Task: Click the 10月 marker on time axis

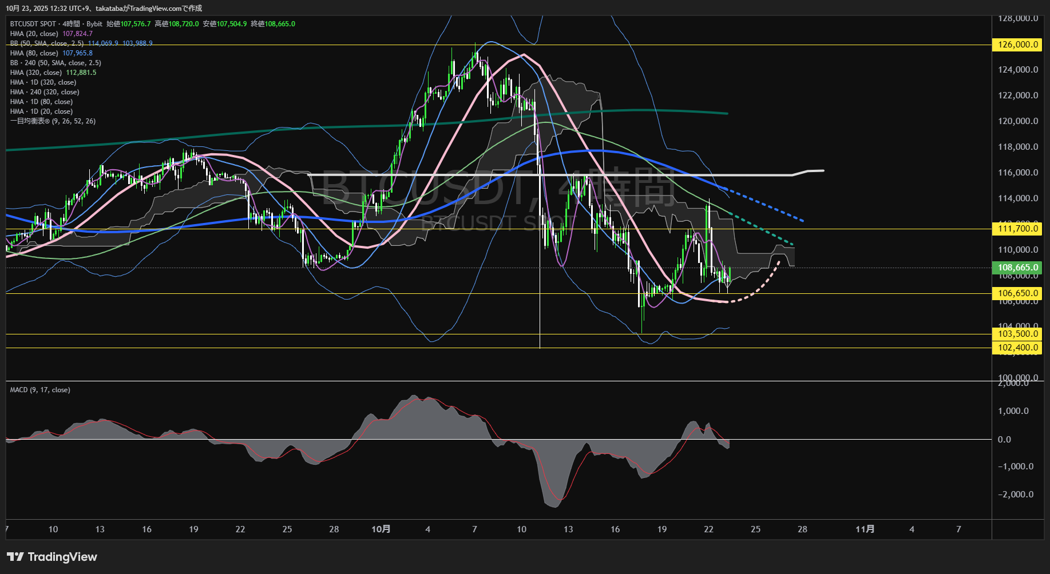Action: pyautogui.click(x=381, y=529)
